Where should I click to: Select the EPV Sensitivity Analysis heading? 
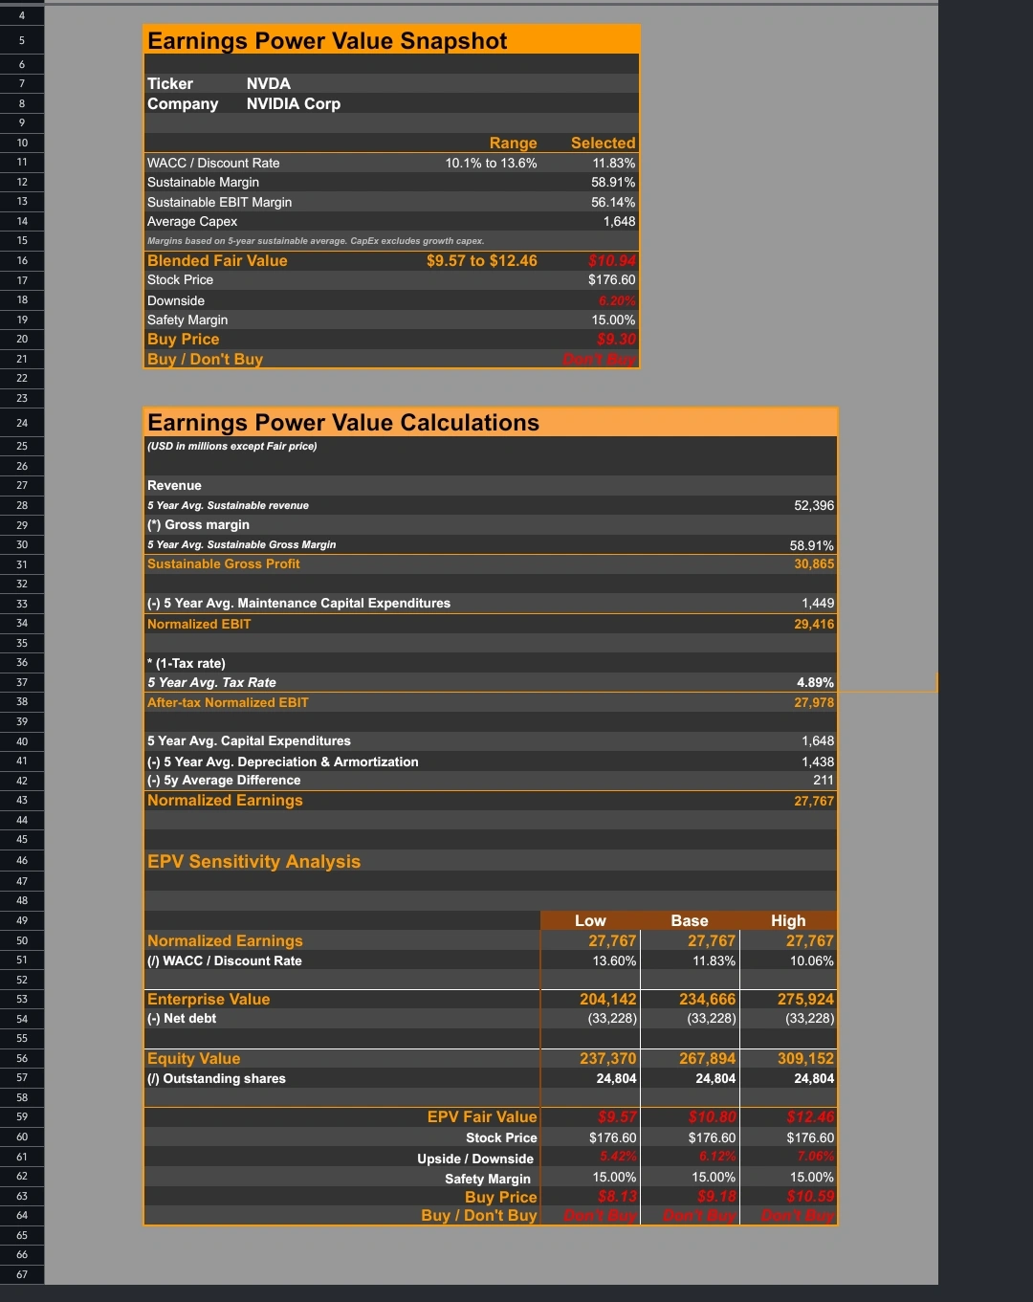[254, 862]
